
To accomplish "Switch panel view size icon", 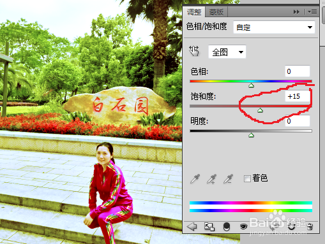I will tap(209, 227).
